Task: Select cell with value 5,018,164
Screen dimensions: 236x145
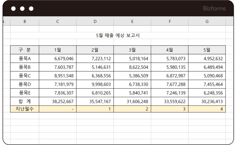Action: pos(132,58)
